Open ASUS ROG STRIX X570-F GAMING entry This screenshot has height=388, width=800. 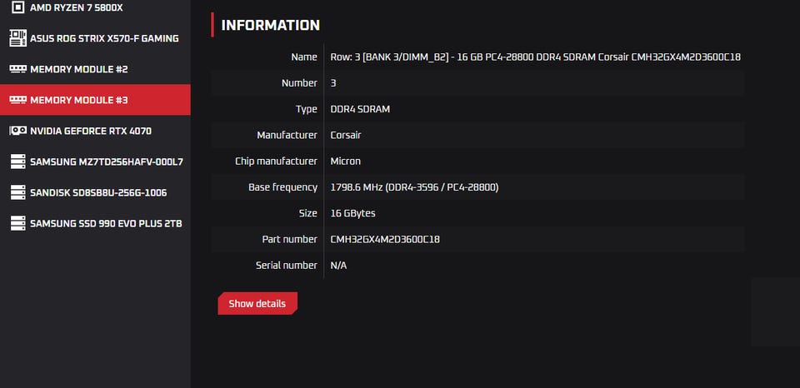[x=95, y=38]
